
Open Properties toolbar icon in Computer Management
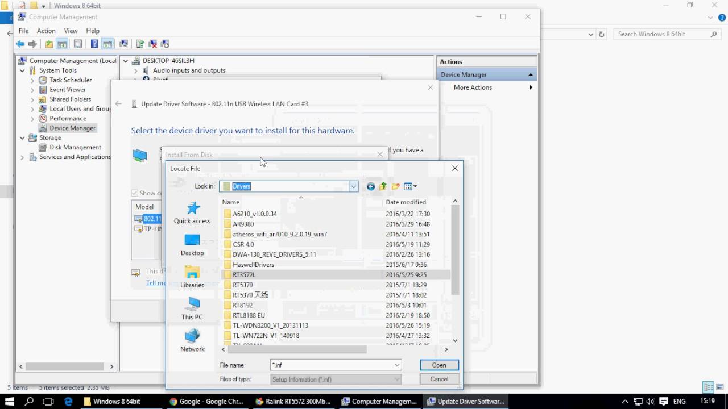[x=78, y=44]
